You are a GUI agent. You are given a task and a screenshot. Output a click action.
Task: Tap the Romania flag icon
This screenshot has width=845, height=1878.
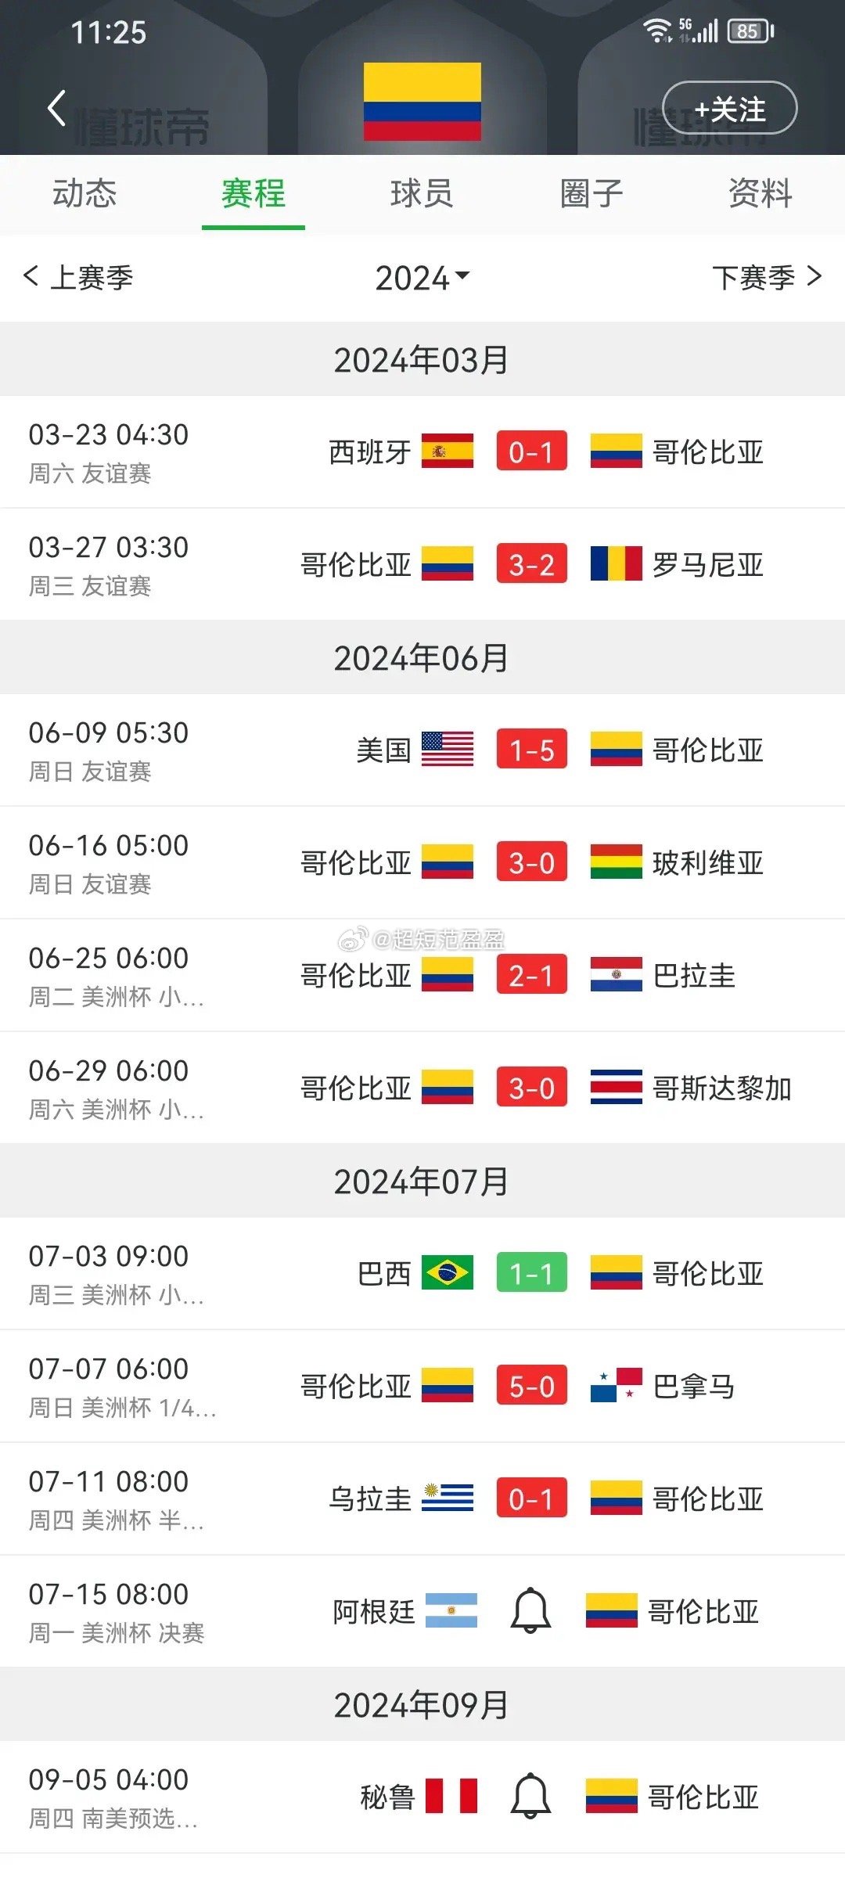616,563
